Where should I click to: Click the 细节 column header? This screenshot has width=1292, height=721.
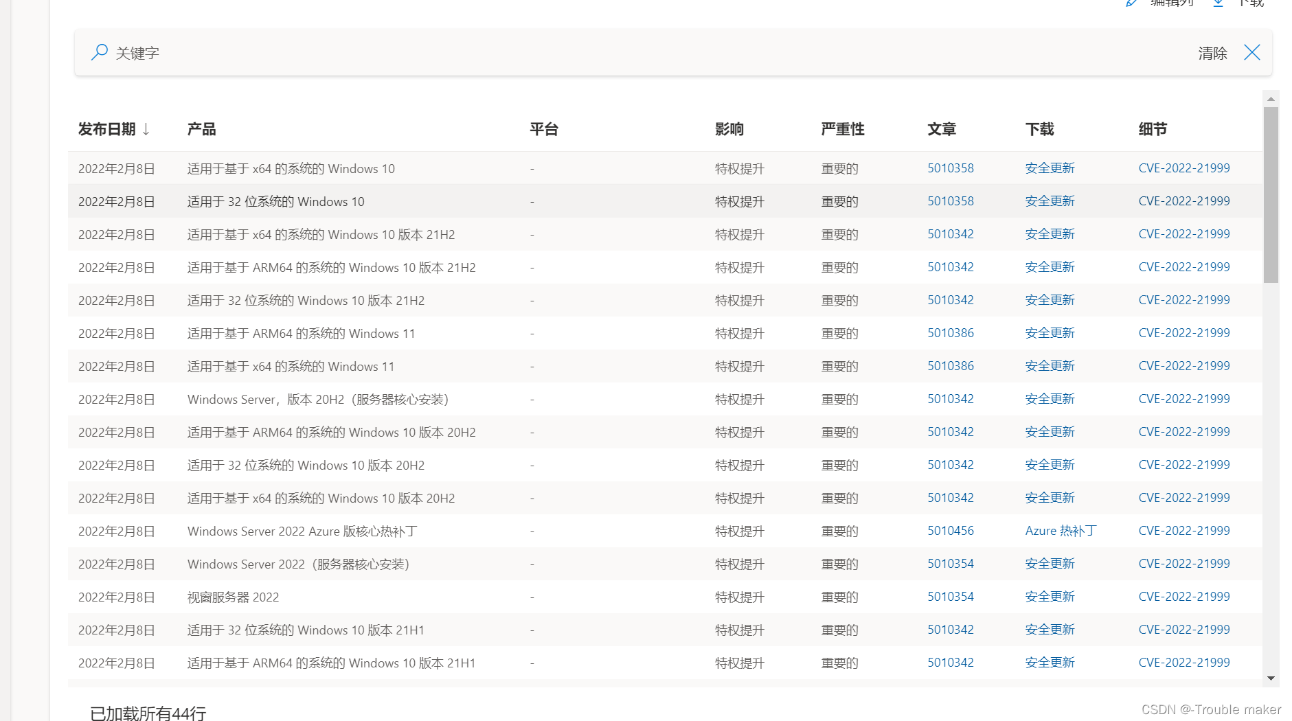(1153, 129)
